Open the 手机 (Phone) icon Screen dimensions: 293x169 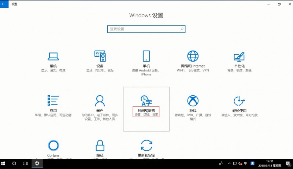pos(146,56)
